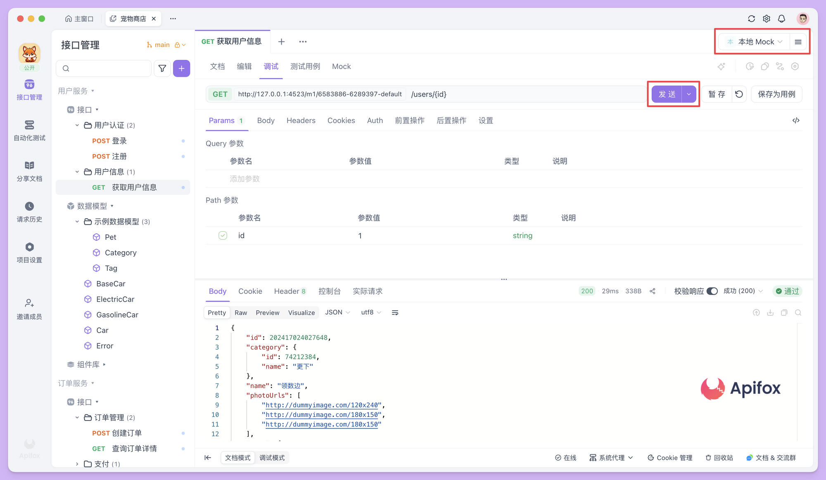Toggle the 校验响应 switch
This screenshot has height=480, width=826.
712,291
